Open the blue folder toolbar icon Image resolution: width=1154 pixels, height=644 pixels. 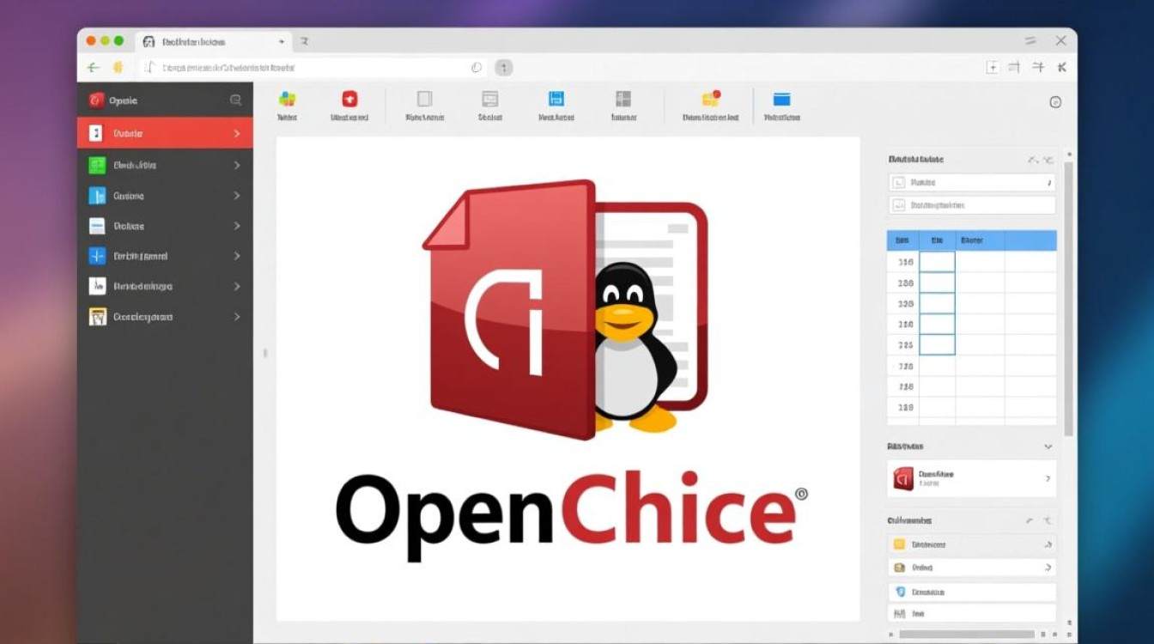781,98
